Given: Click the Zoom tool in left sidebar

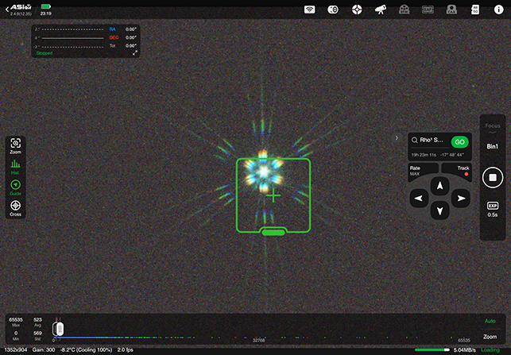Looking at the screenshot, I should pos(15,144).
